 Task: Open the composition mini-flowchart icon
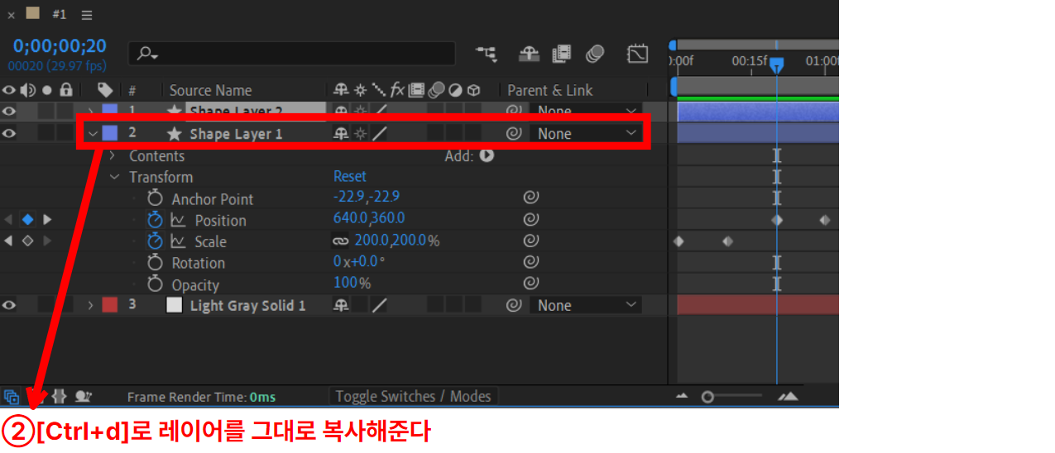(486, 54)
